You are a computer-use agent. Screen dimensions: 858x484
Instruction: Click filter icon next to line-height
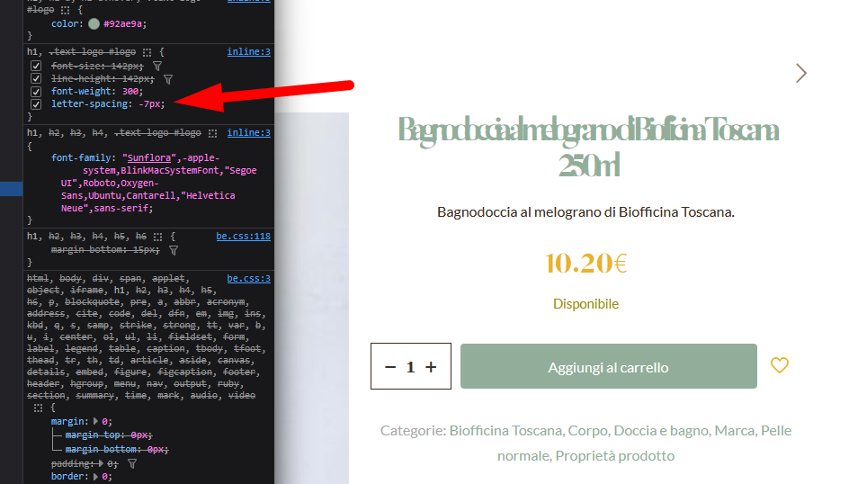(x=167, y=79)
